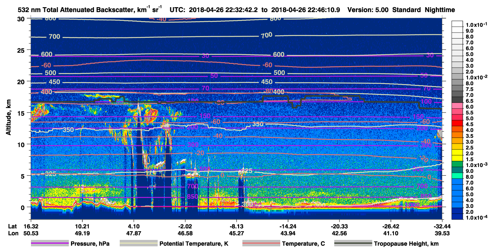Click the latitude value '-20.33'
This screenshot has width=491, height=252.
coord(340,226)
